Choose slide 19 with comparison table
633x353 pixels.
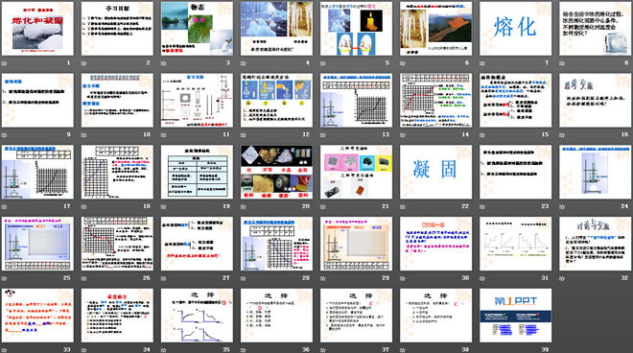coord(197,172)
